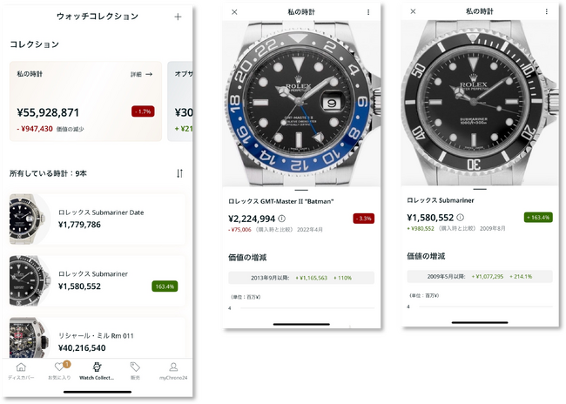The image size is (566, 404).
Task: Expand Submariner bottom sheet via drag handle
Action: 480,189
